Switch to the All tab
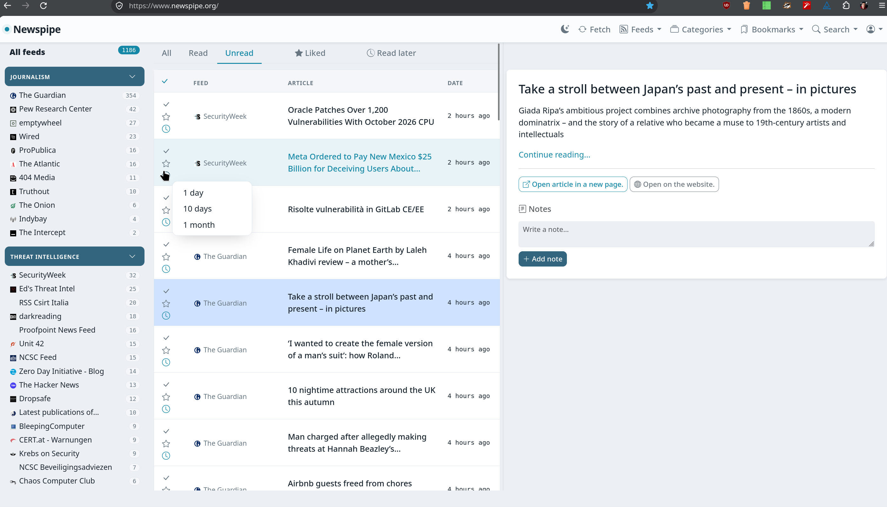 click(166, 53)
